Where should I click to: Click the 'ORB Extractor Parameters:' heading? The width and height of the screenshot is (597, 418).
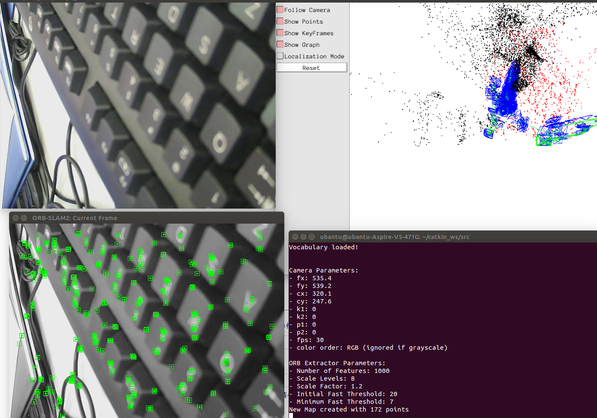[x=337, y=363]
